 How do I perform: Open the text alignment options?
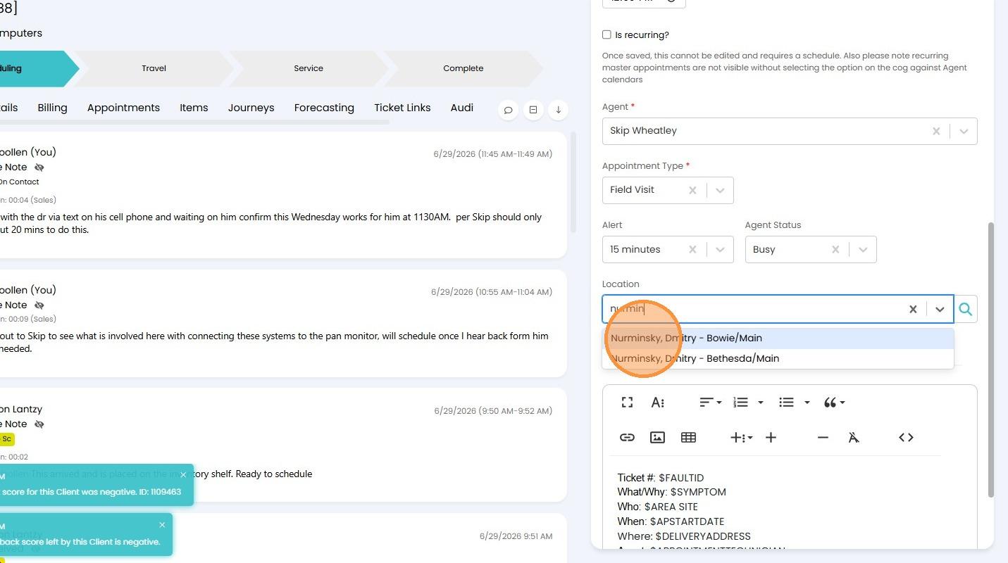pos(710,403)
